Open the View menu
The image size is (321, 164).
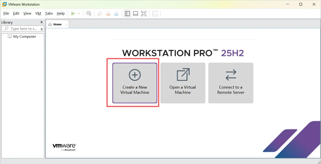(x=27, y=13)
